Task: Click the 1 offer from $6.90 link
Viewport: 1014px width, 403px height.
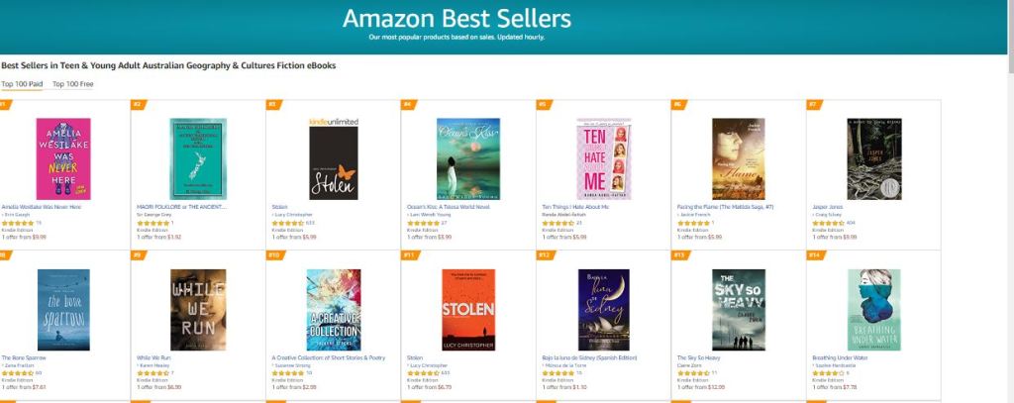Action: point(158,387)
